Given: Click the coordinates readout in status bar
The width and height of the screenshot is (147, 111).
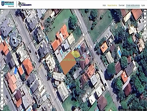Looking at the screenshot, I should 125,110.
